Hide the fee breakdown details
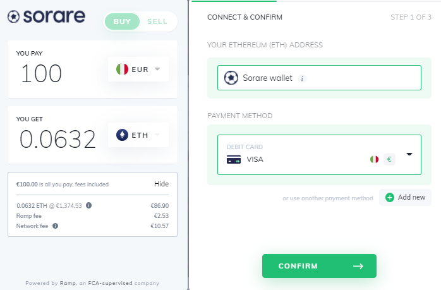The width and height of the screenshot is (441, 290). (162, 184)
